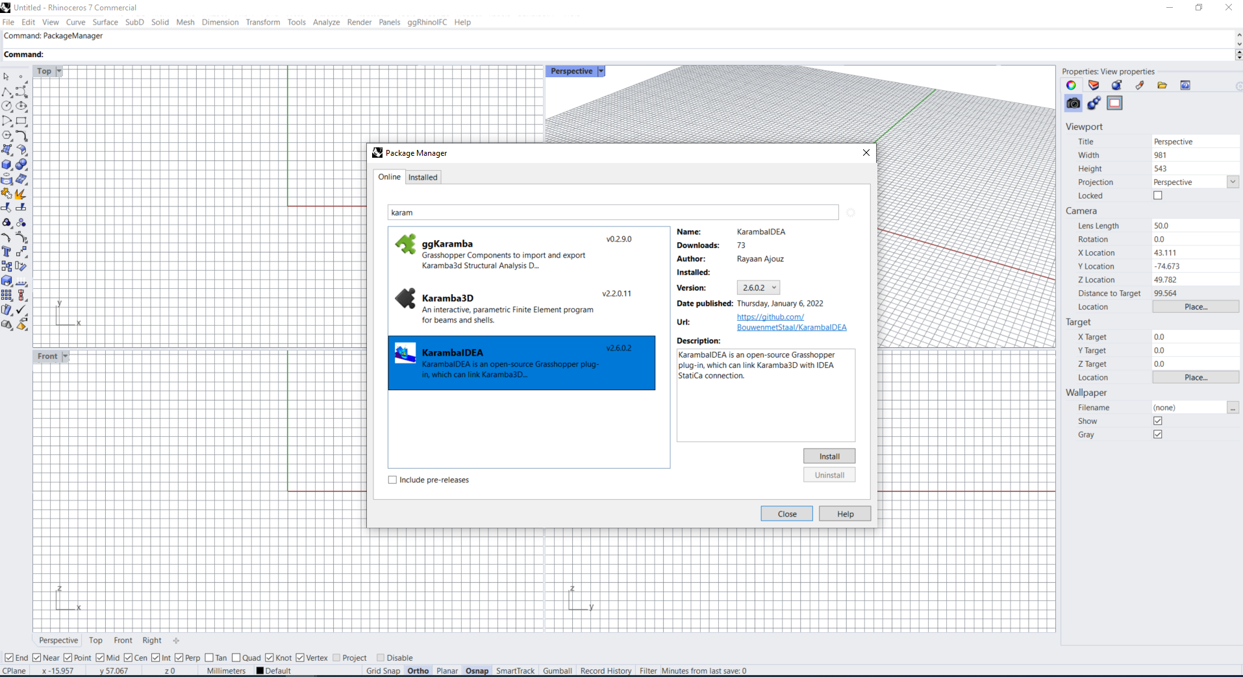Select the Boolean union spheres tool
This screenshot has height=677, width=1243.
(21, 164)
